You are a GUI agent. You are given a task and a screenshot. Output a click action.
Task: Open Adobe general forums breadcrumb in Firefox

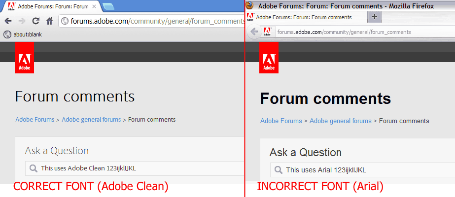[x=340, y=121]
